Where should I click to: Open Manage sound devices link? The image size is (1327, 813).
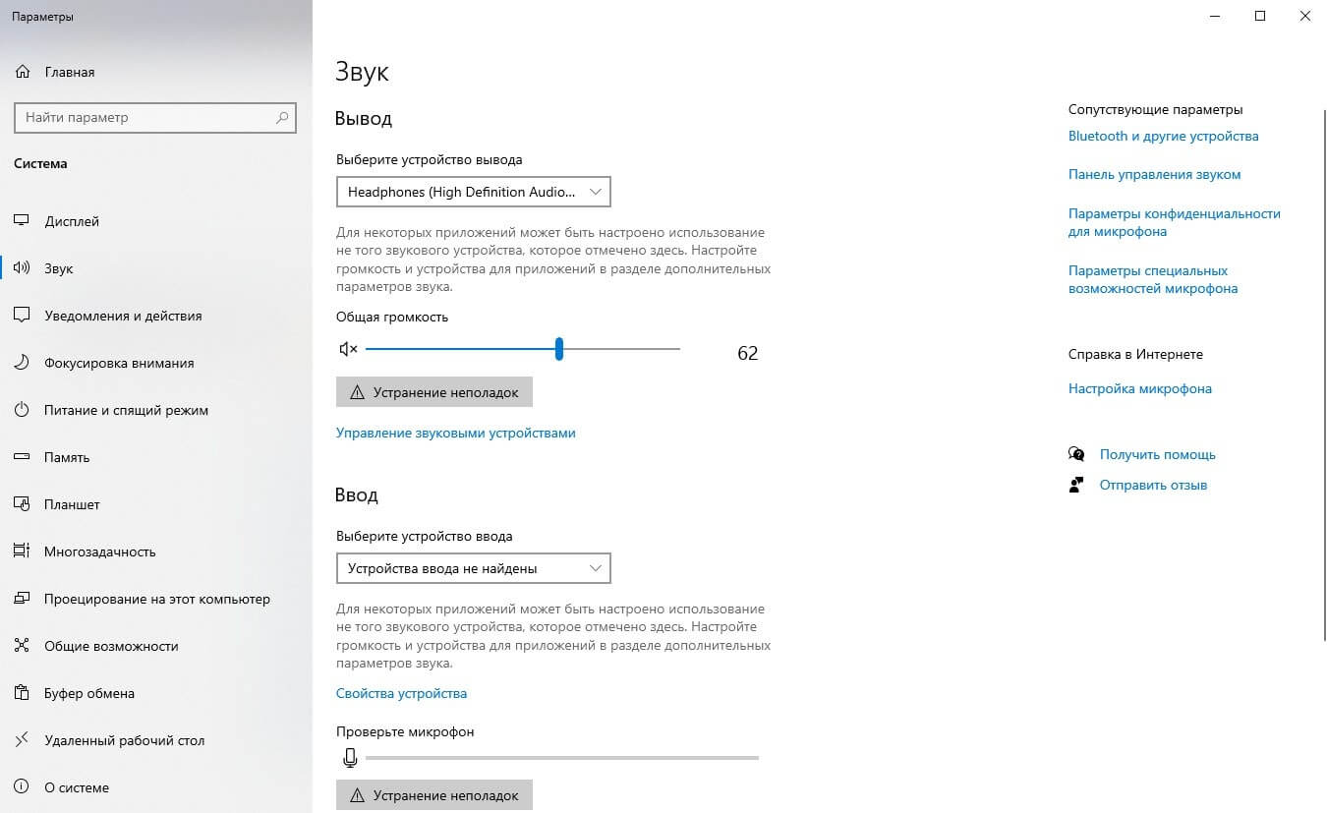pos(455,433)
